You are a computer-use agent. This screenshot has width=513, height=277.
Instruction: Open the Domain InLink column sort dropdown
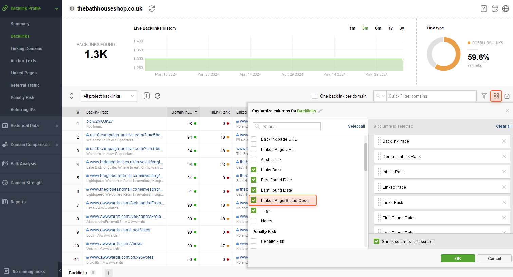[196, 112]
